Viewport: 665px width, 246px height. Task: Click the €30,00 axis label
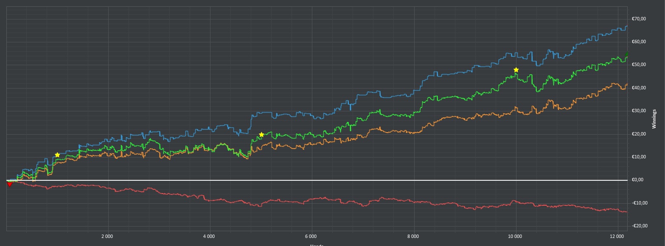[639, 111]
